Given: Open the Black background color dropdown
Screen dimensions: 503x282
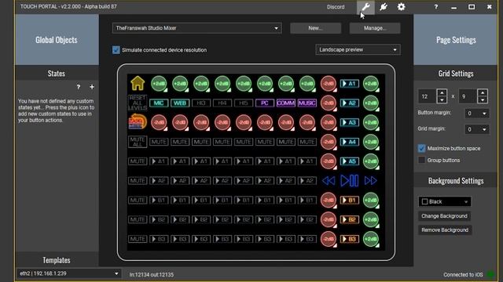Looking at the screenshot, I should coord(445,202).
